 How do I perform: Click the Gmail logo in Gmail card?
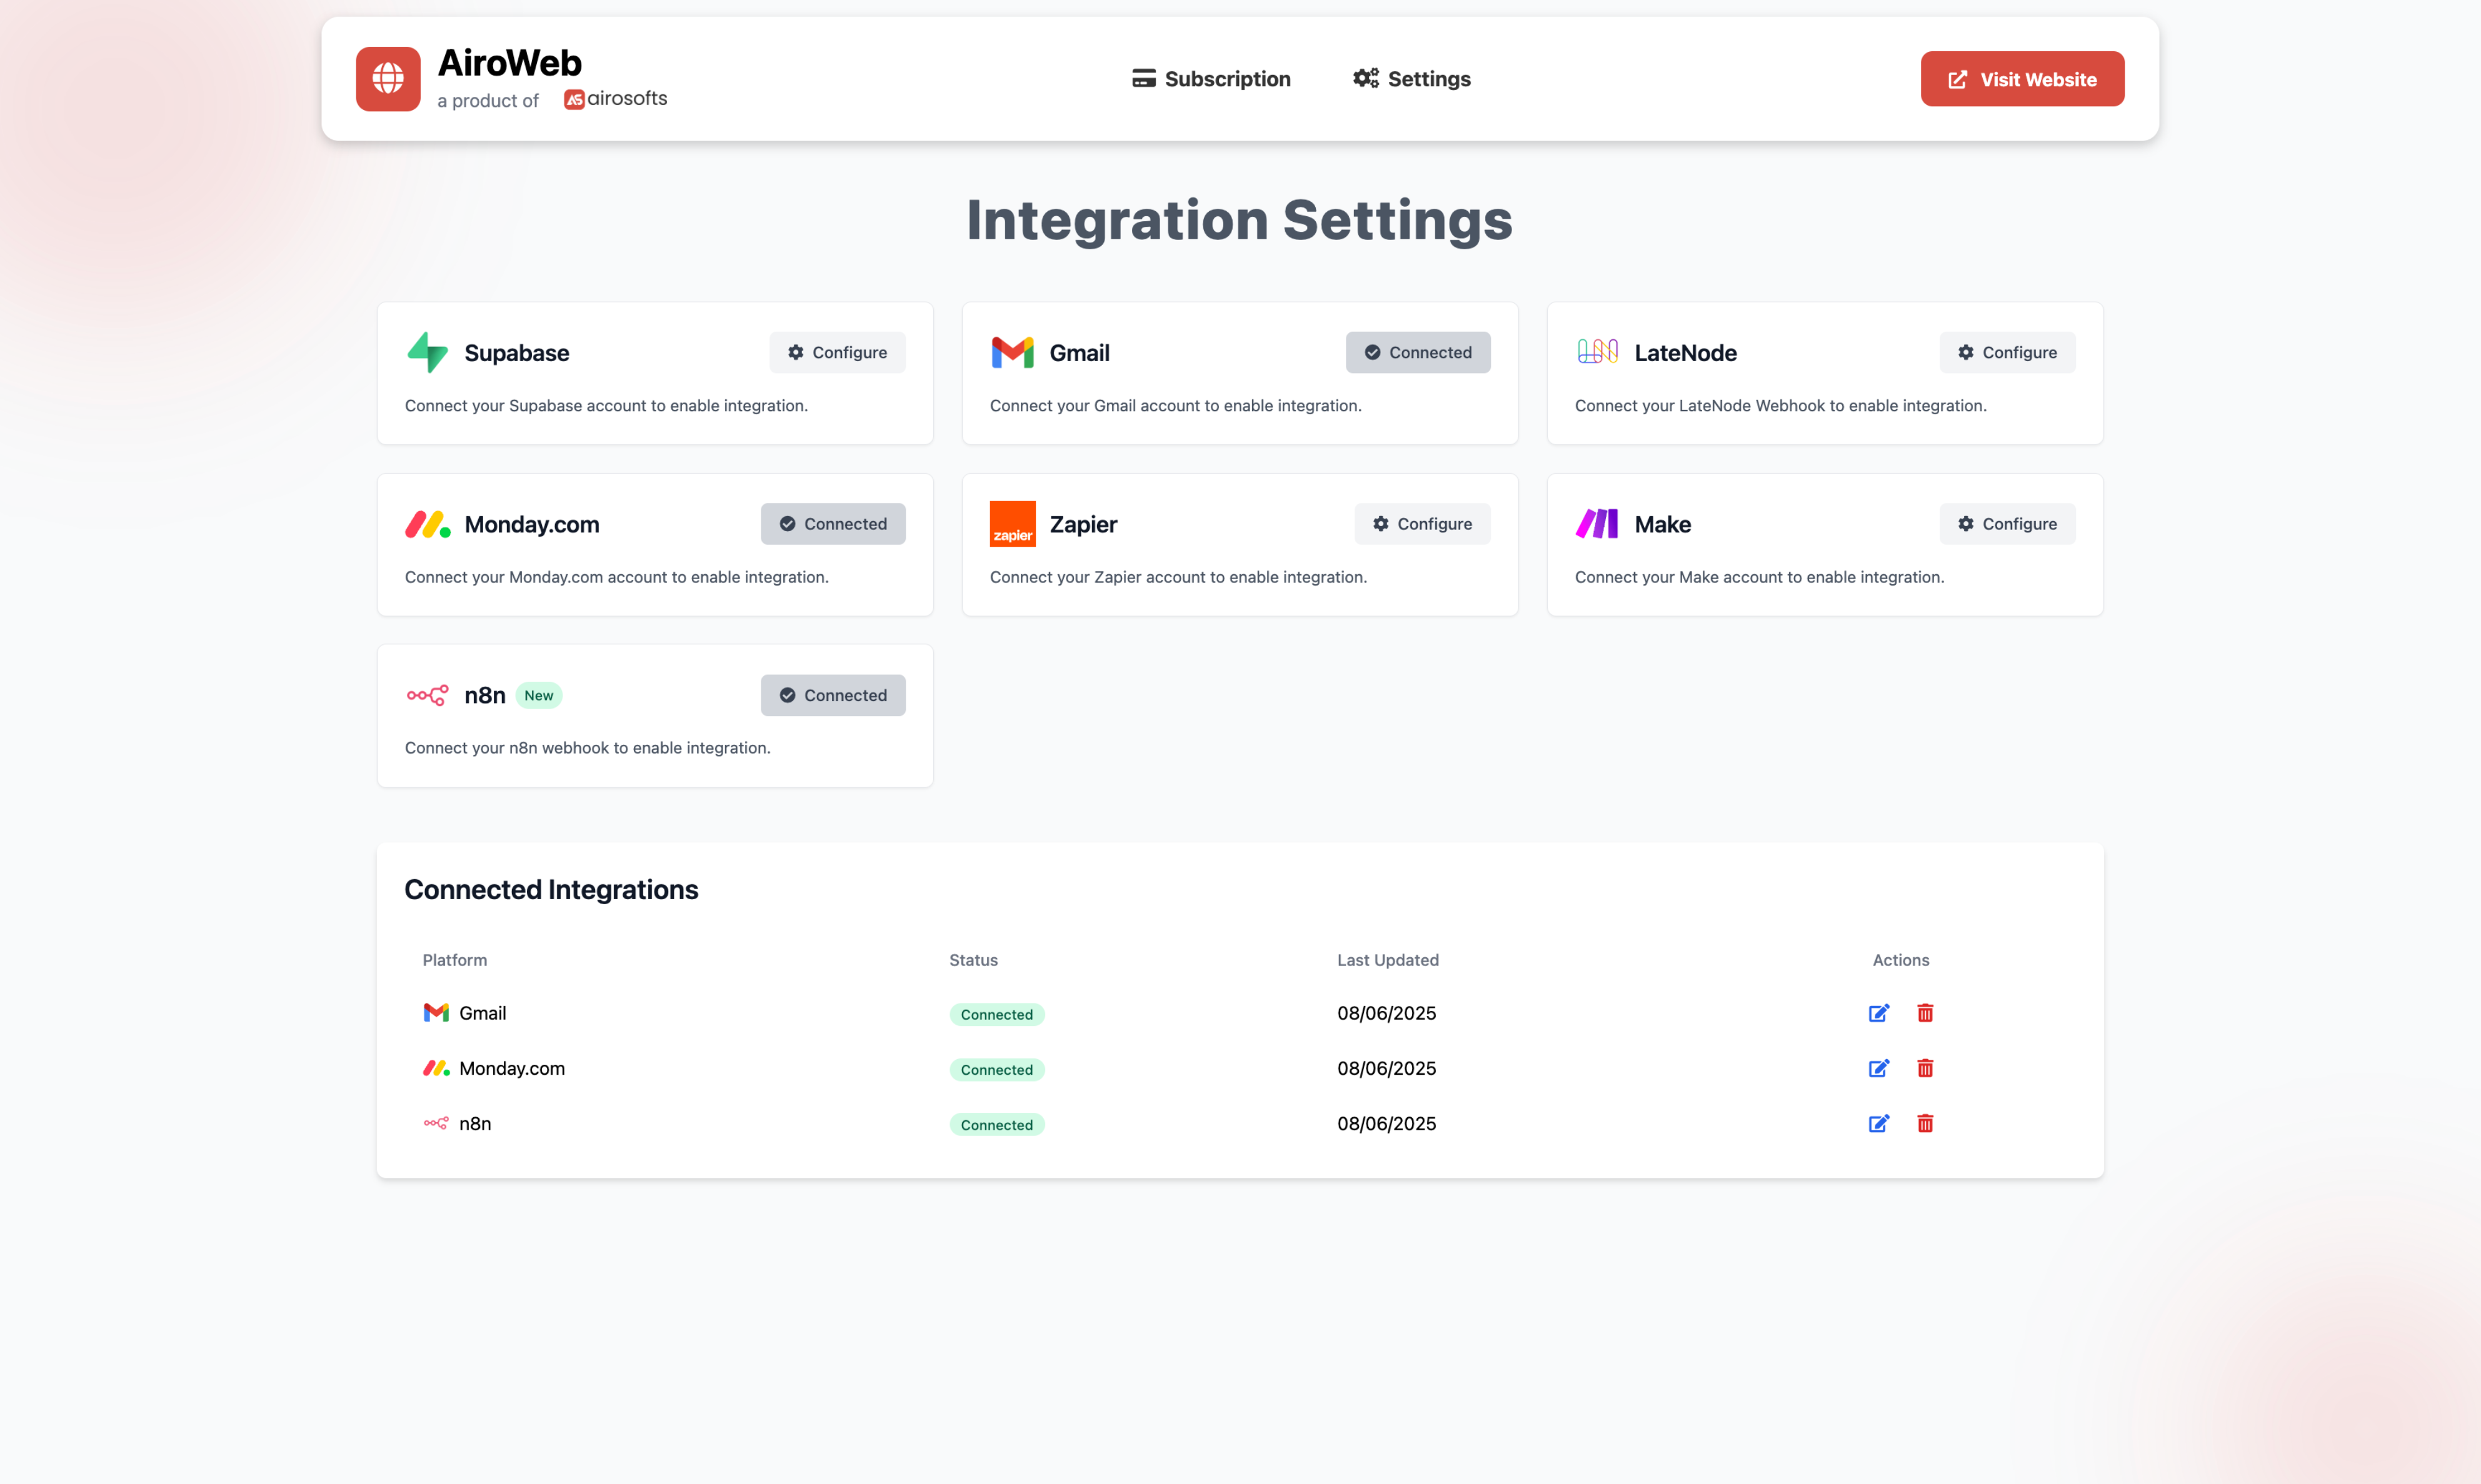(1013, 352)
